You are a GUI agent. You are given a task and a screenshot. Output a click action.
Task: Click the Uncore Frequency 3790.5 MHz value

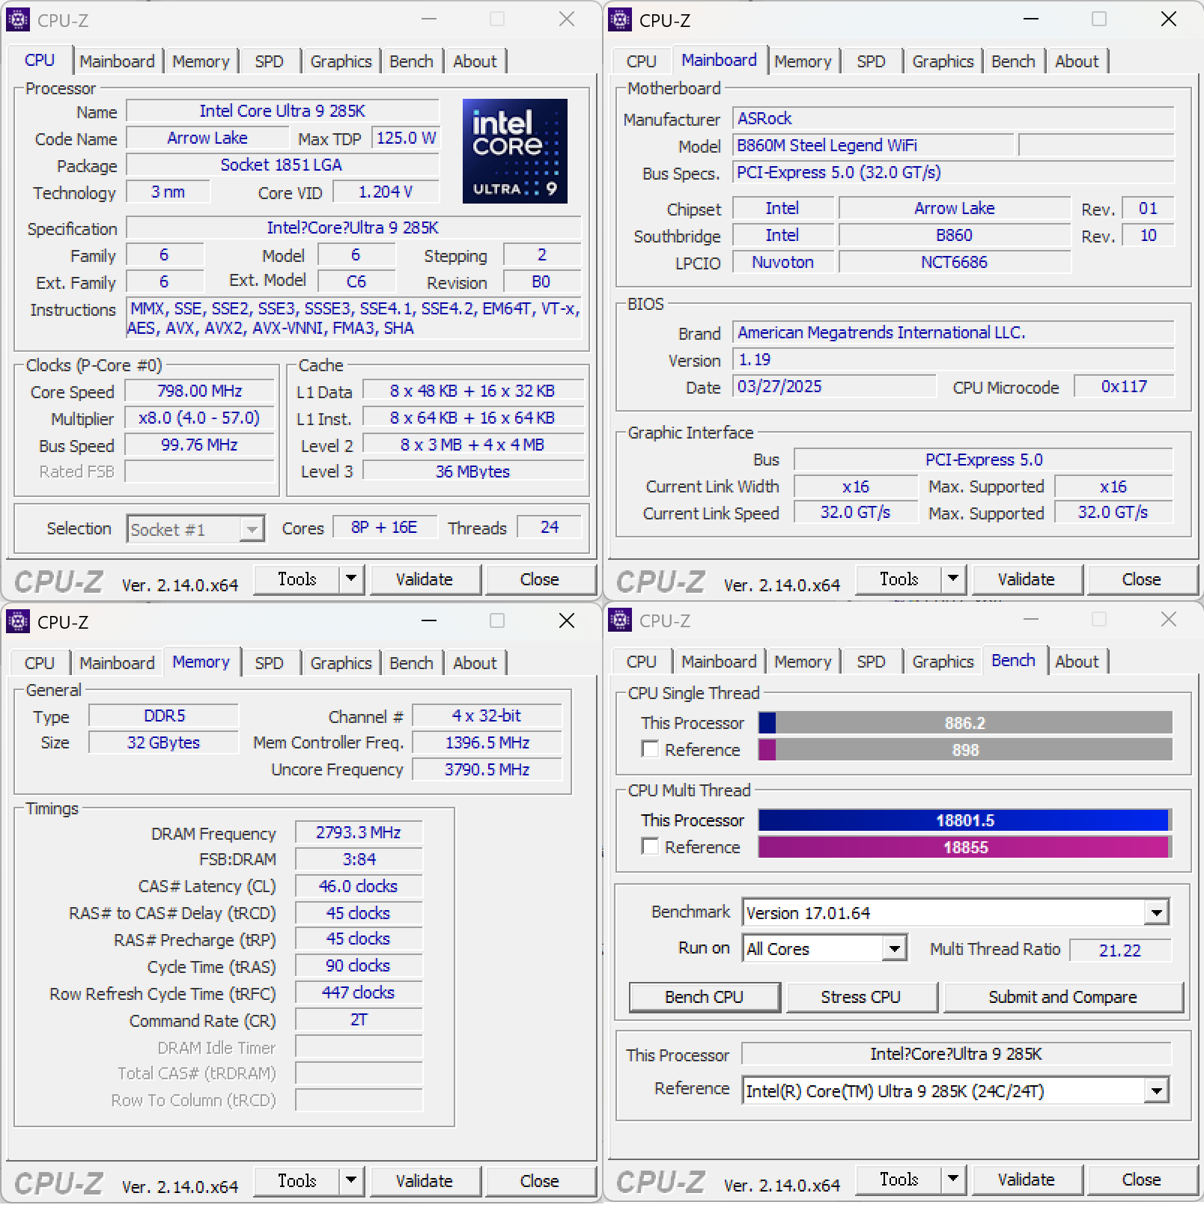[487, 769]
